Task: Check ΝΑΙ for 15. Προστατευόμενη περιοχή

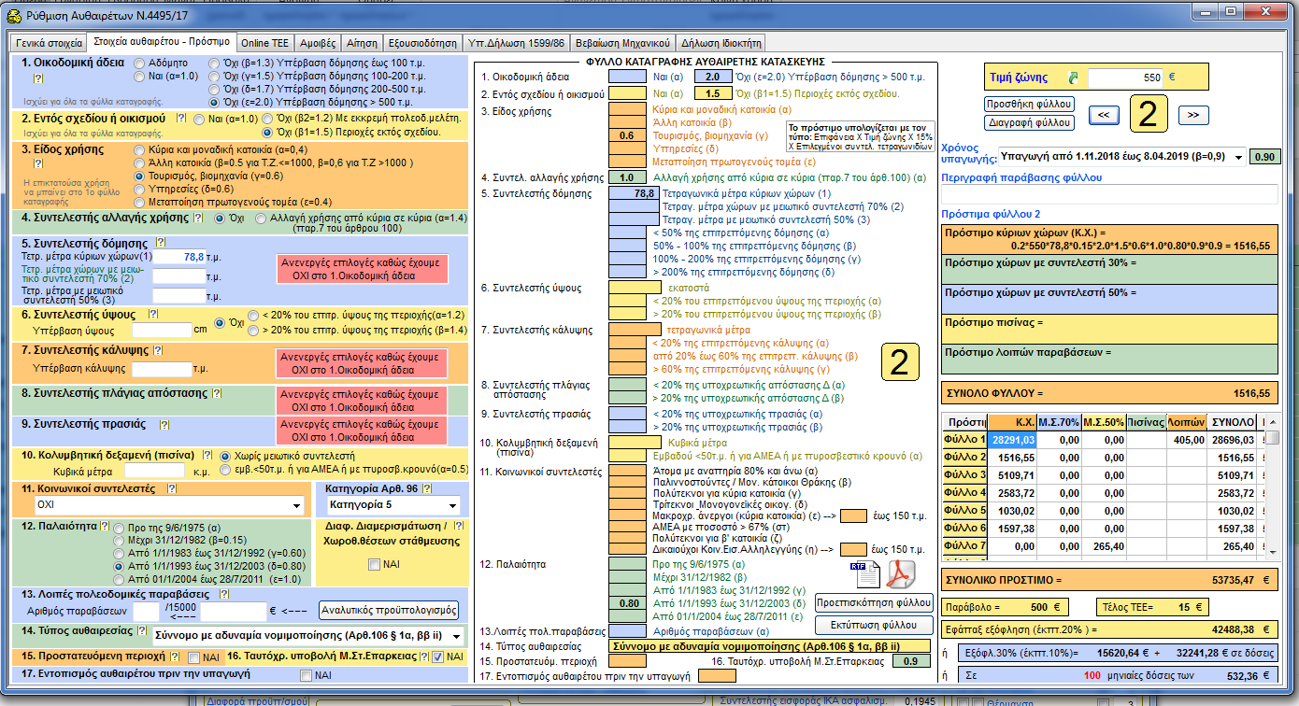Action: pyautogui.click(x=193, y=657)
